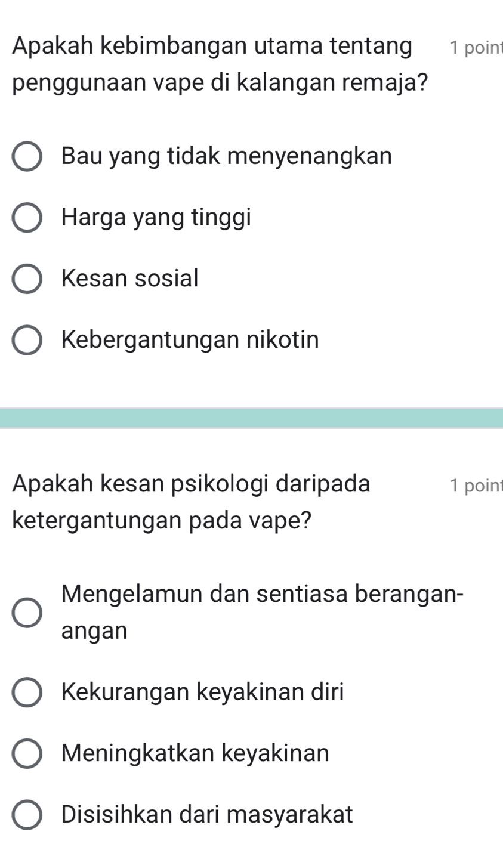This screenshot has height=844, width=503.
Task: Mark the 'Kesan sosial' radio button
Action: click(x=27, y=279)
